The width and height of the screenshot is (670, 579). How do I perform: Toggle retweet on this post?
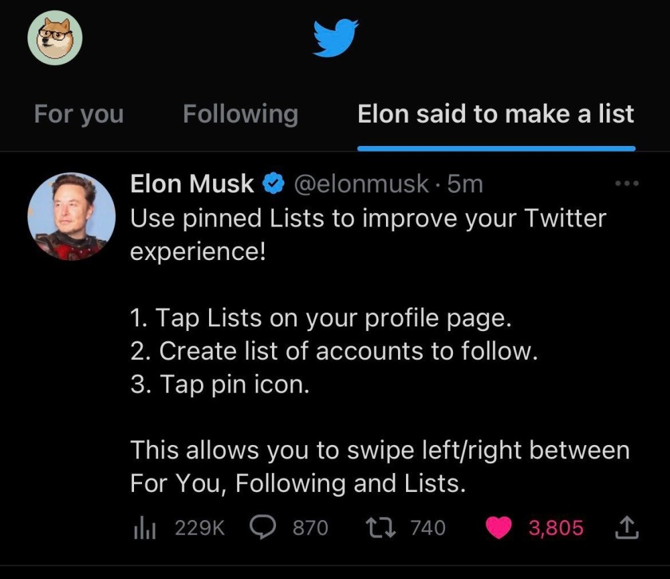pyautogui.click(x=380, y=527)
